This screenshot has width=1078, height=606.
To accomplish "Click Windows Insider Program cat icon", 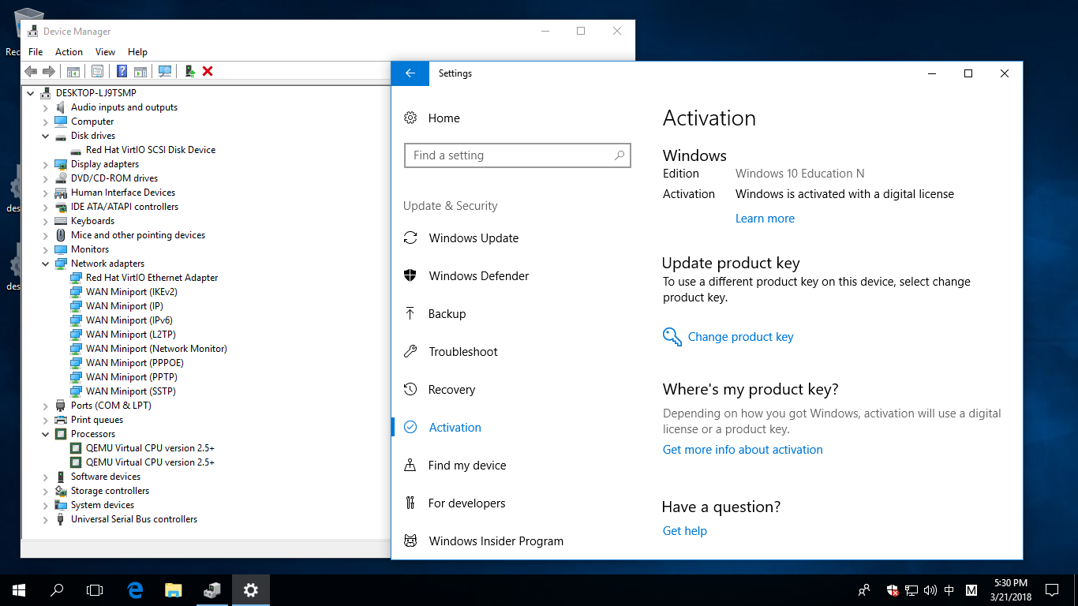I will (x=410, y=541).
